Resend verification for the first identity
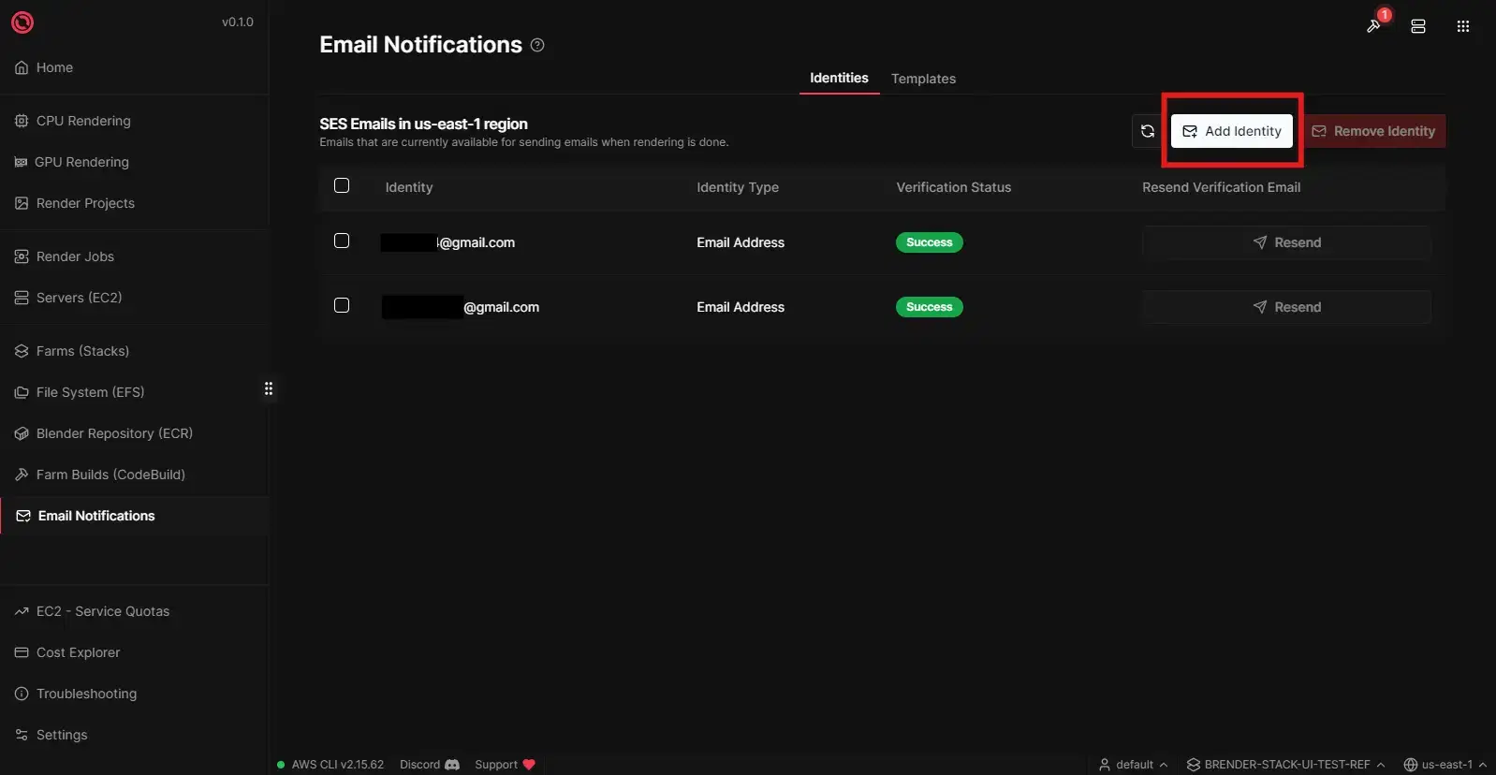 [1286, 242]
